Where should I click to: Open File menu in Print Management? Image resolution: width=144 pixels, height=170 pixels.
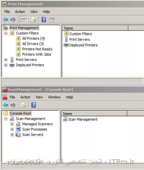(7, 12)
